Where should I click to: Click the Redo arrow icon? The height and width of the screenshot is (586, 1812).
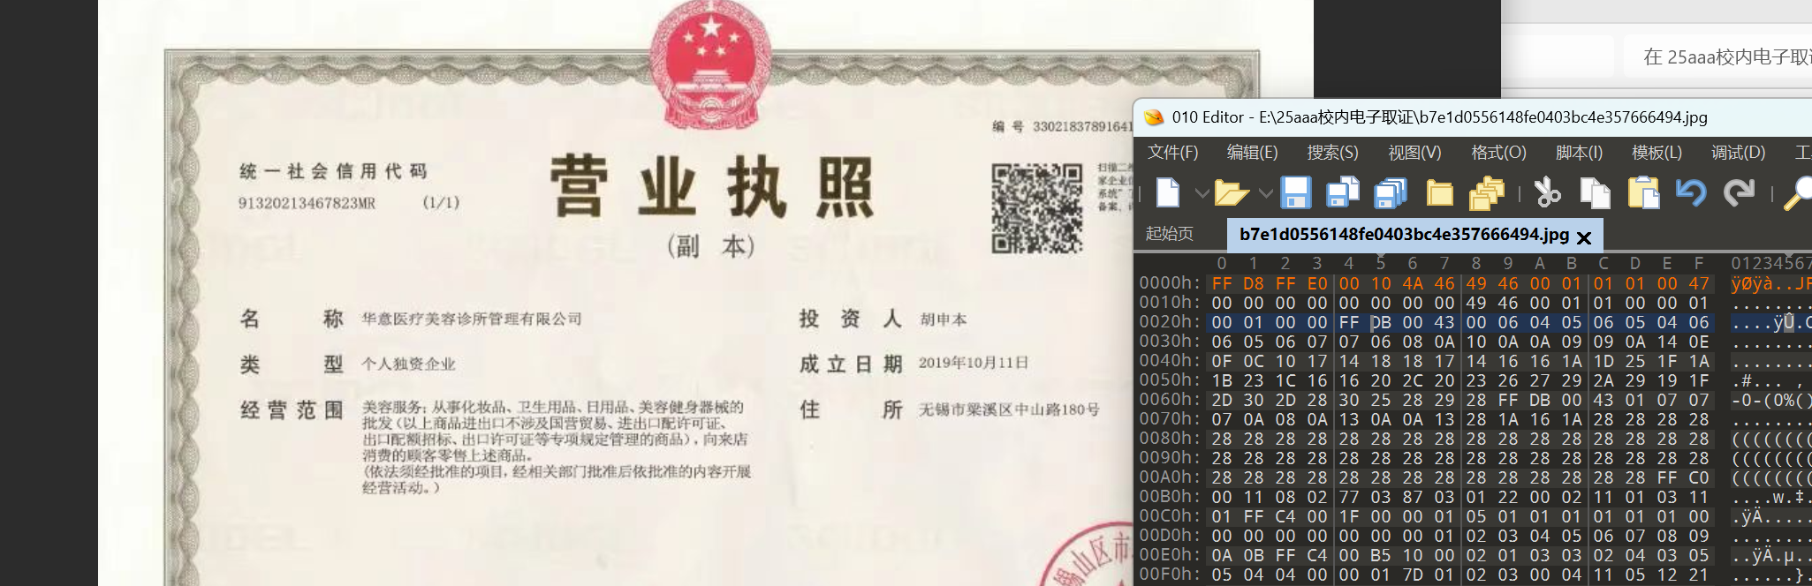(x=1739, y=192)
